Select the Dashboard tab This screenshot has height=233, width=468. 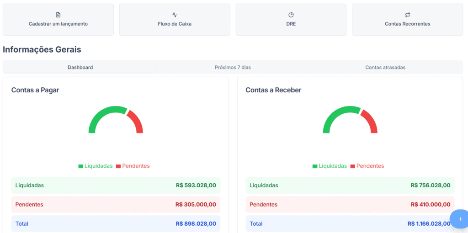tap(80, 67)
